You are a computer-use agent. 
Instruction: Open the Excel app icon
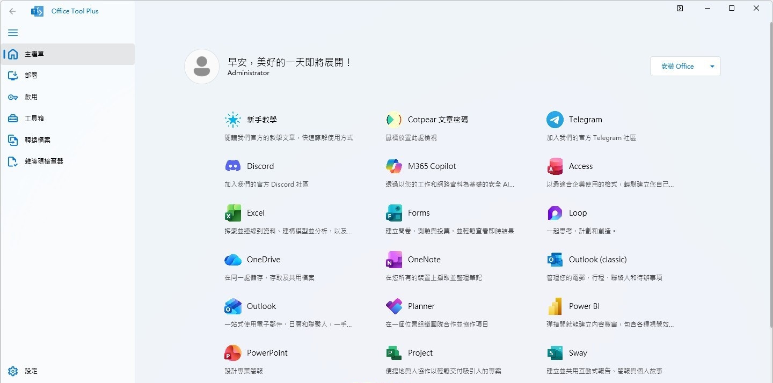click(x=233, y=213)
